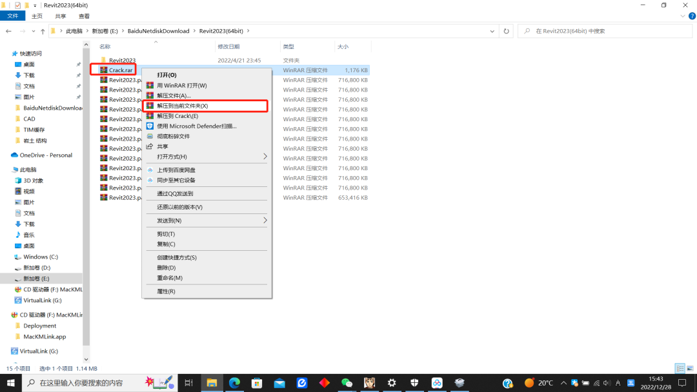This screenshot has width=697, height=392.
Task: Switch to the 共享 ribbon tab
Action: (x=61, y=16)
